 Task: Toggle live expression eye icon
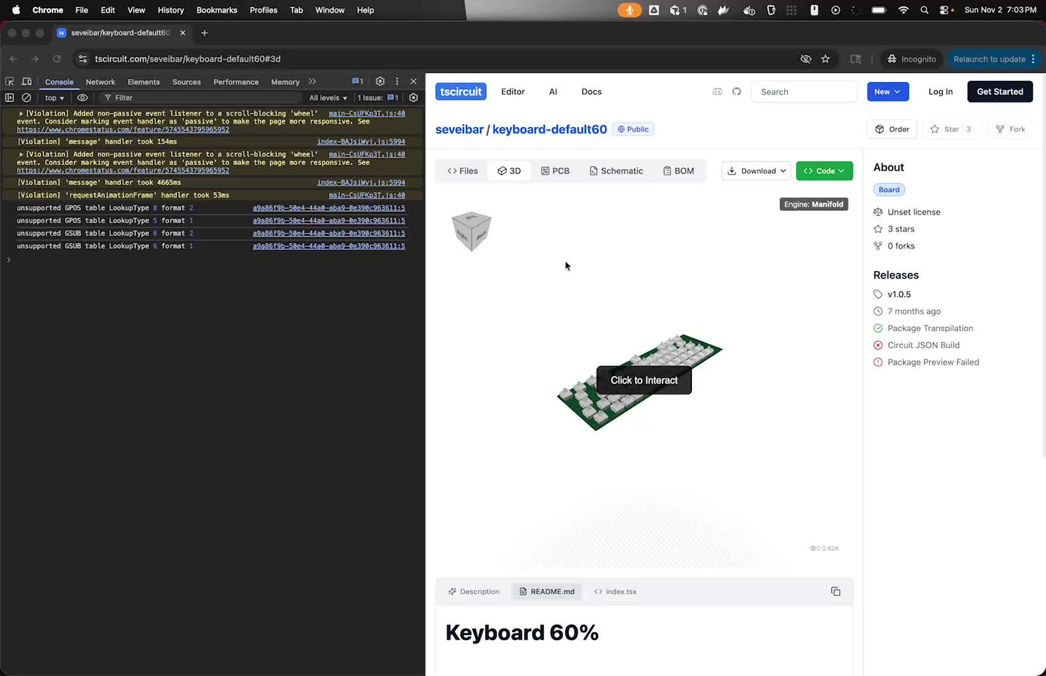[82, 98]
